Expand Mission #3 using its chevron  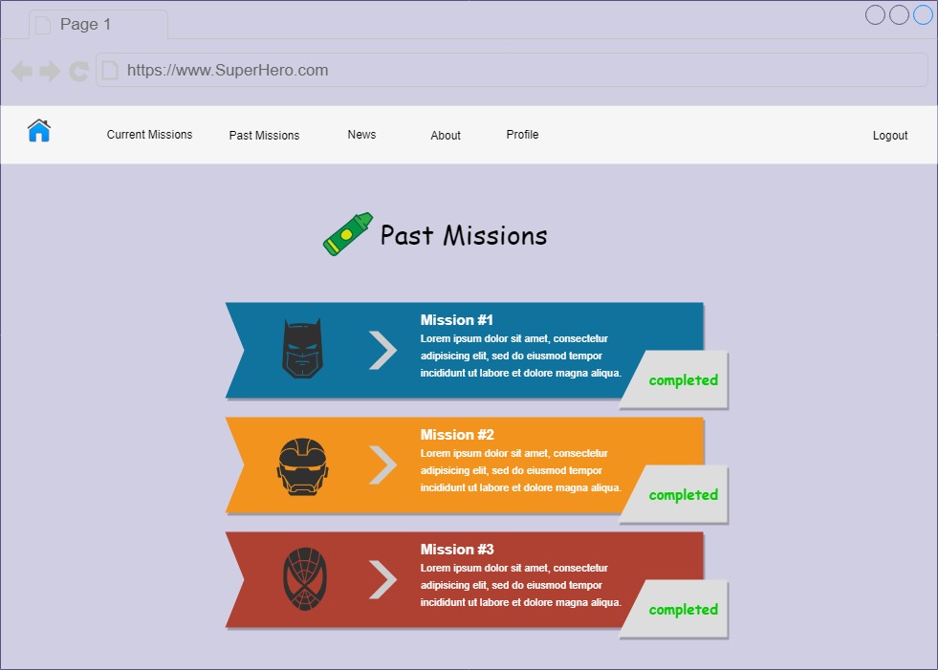point(382,579)
